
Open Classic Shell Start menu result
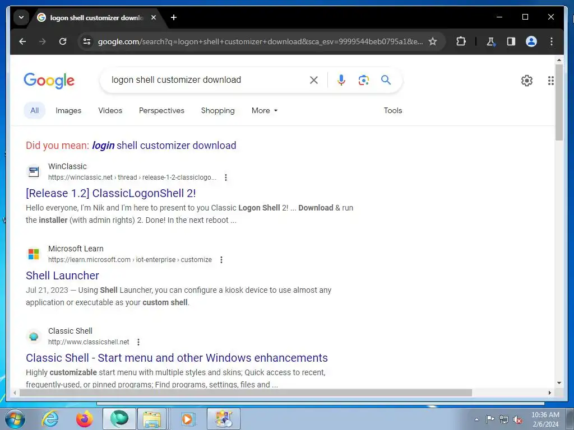click(x=177, y=358)
